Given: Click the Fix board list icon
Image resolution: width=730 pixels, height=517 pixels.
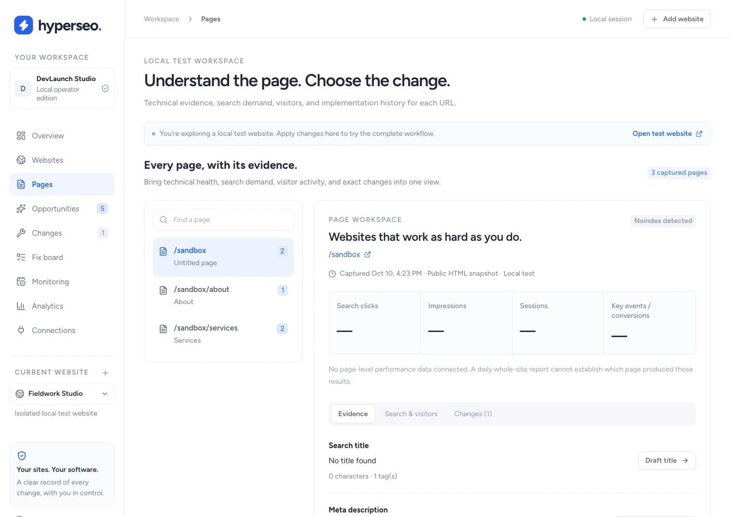Looking at the screenshot, I should pos(21,257).
